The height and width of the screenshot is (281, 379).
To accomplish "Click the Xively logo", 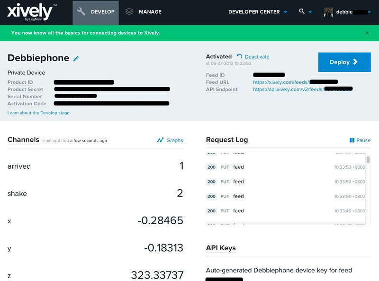I will click(x=31, y=12).
